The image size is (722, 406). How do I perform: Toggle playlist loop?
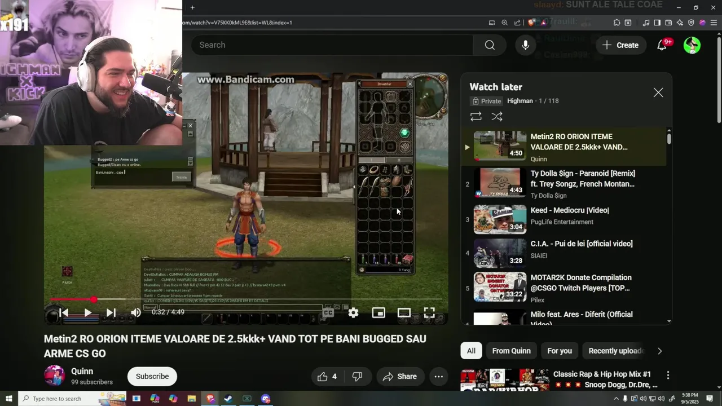coord(476,116)
